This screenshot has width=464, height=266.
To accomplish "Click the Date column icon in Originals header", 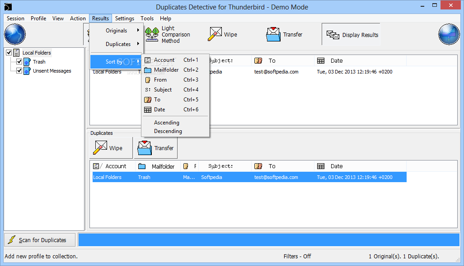I will pyautogui.click(x=321, y=61).
